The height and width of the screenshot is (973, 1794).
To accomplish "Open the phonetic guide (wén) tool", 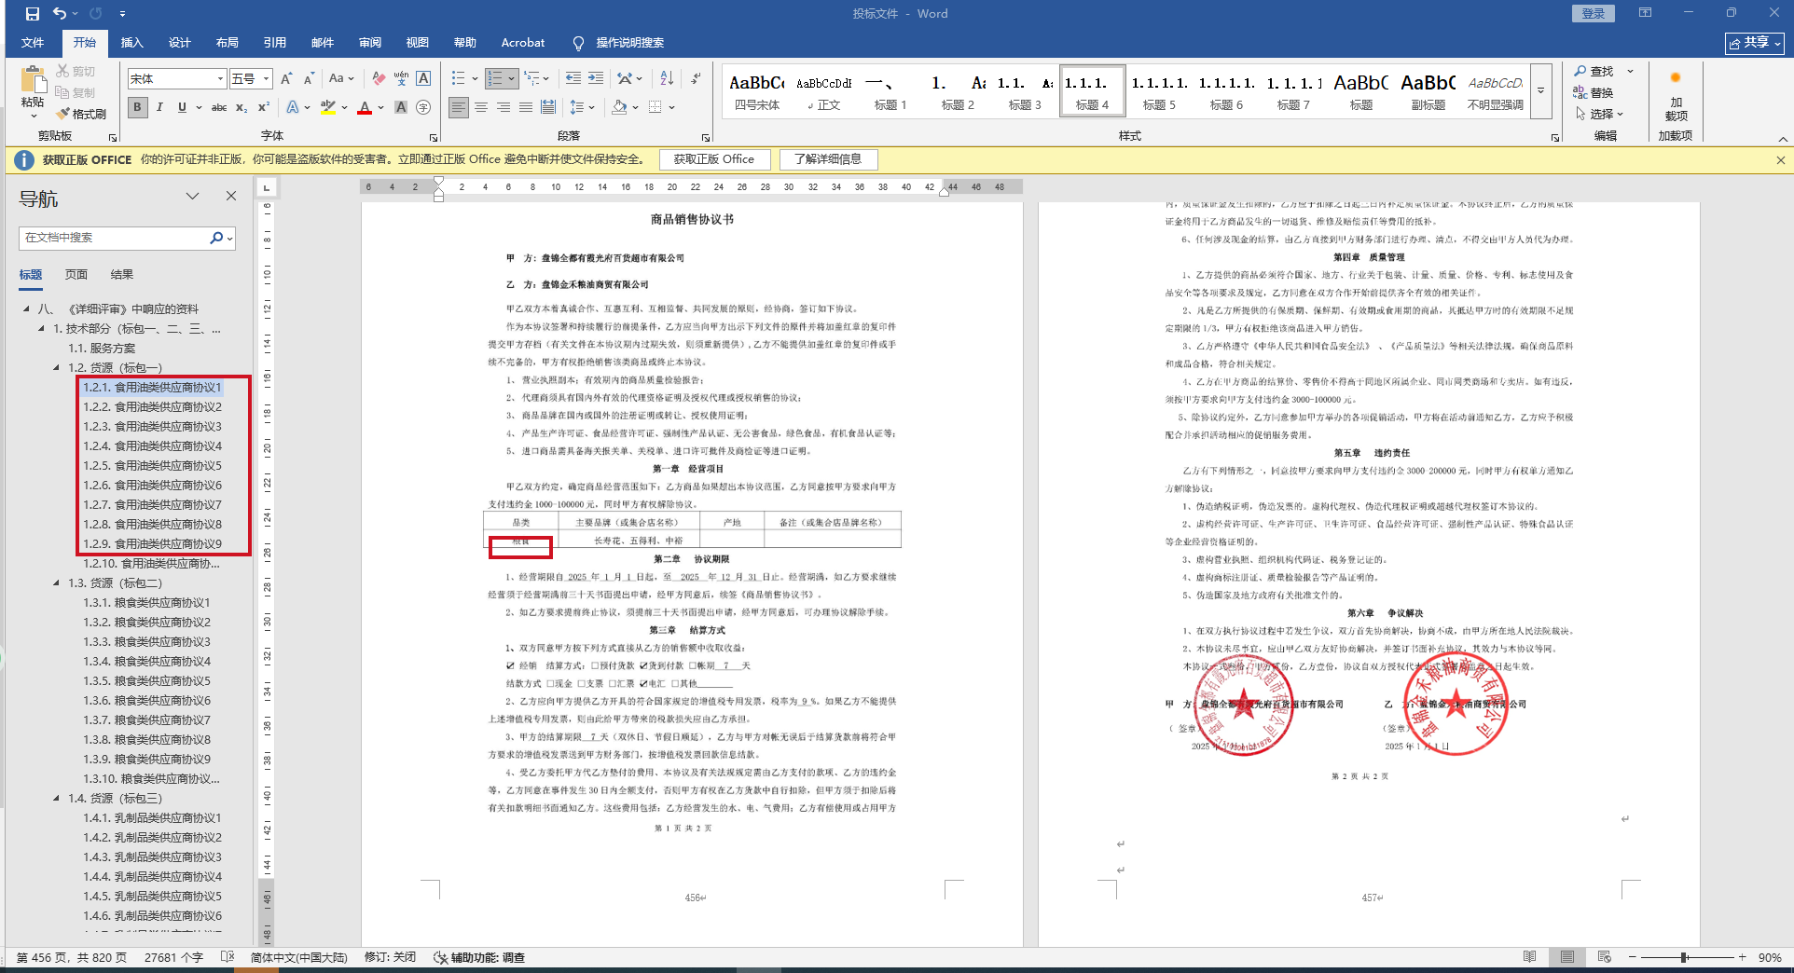I will (x=401, y=79).
